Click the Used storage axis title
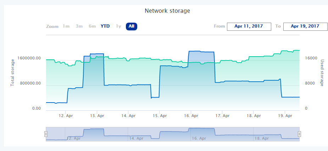 [322, 73]
